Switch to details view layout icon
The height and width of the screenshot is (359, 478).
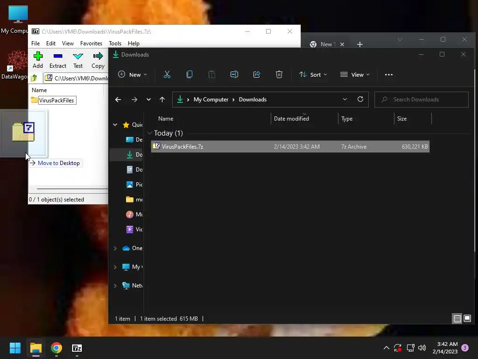tap(457, 318)
